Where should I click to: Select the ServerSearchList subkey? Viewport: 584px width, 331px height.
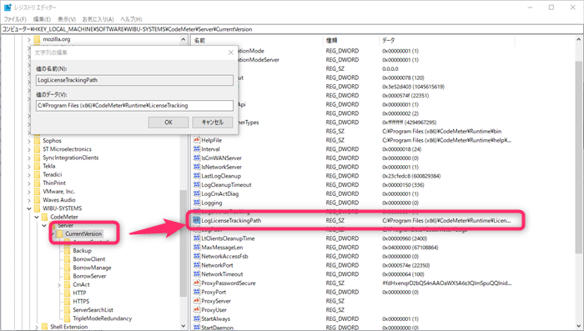(x=93, y=310)
